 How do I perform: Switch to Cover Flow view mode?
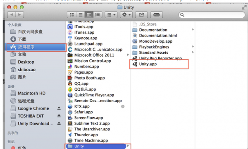coord(98,15)
